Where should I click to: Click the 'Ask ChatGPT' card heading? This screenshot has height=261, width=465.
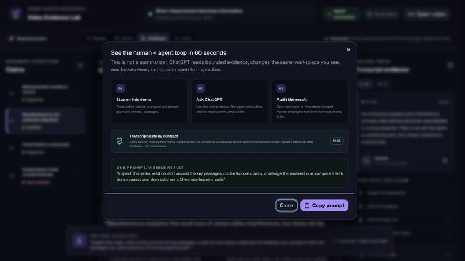[209, 100]
